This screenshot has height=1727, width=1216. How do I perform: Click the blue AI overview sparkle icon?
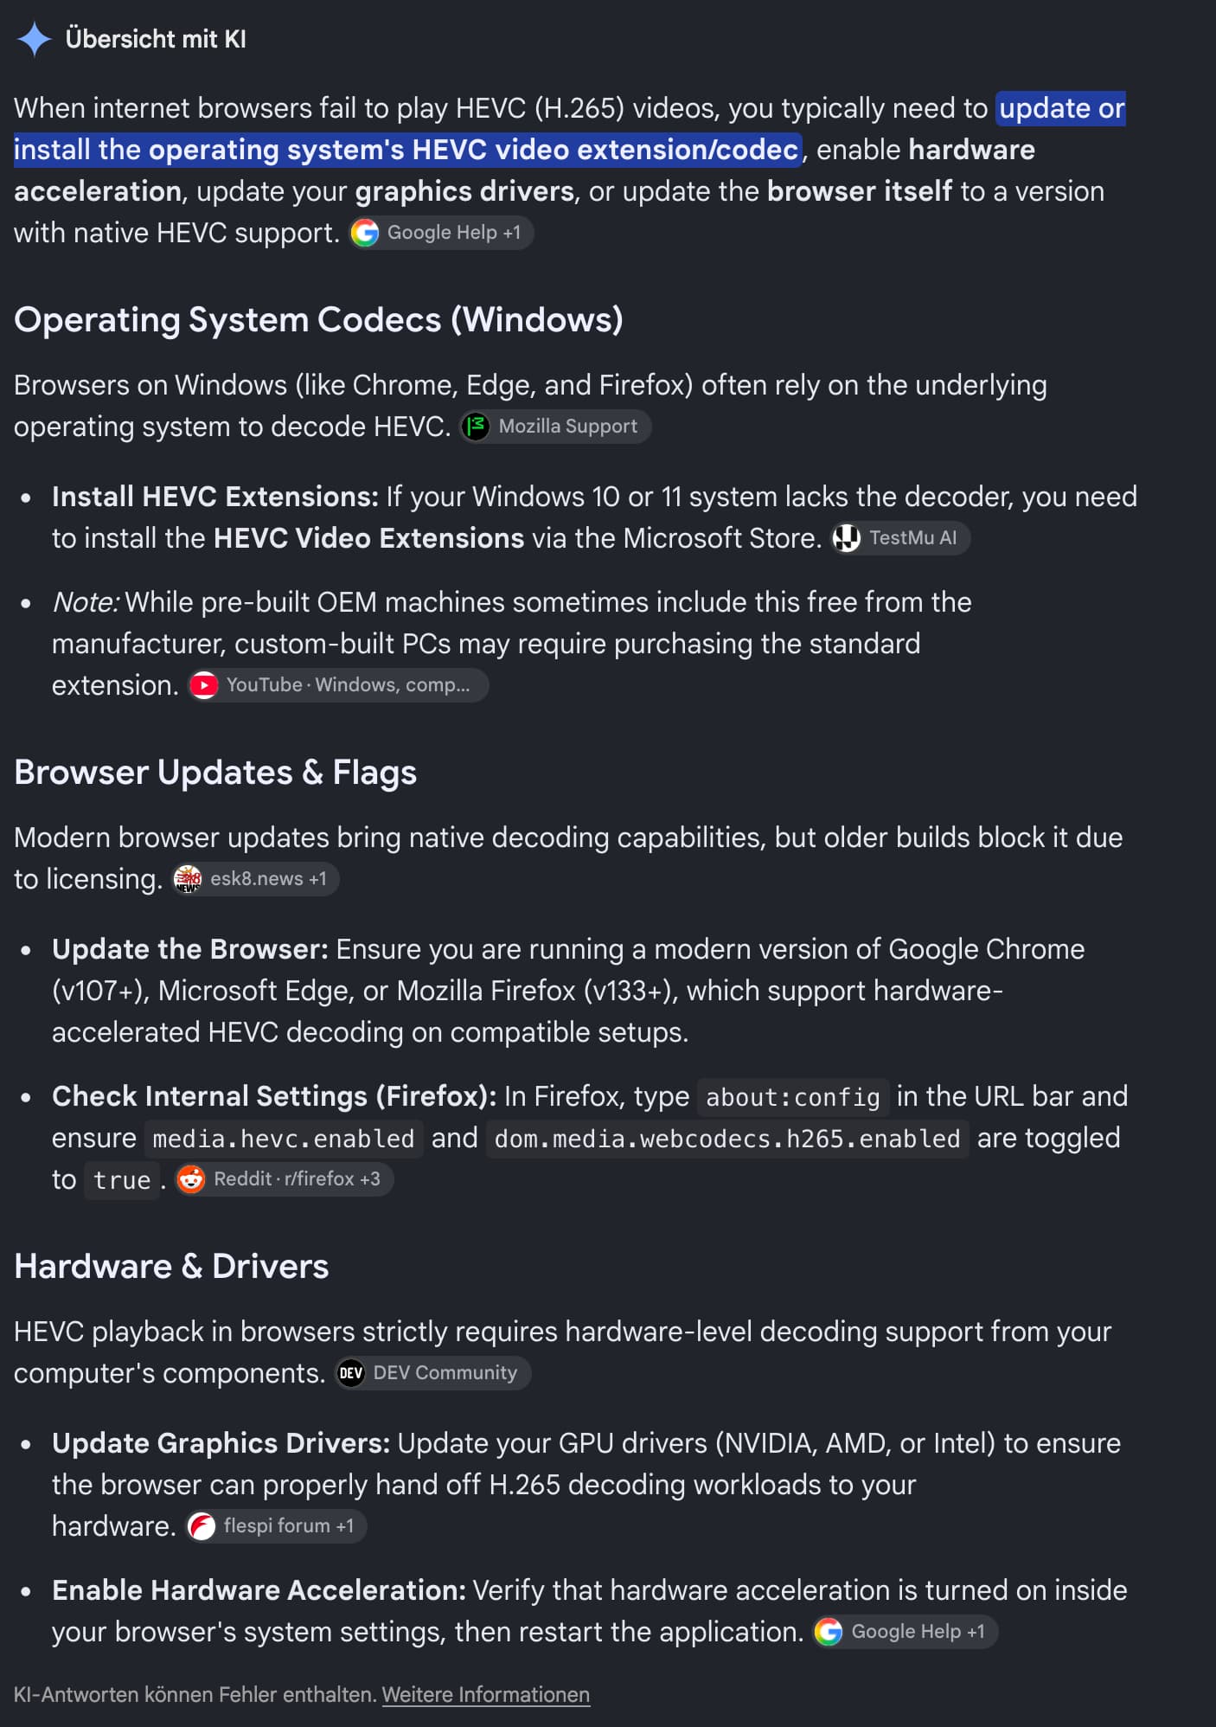(35, 39)
